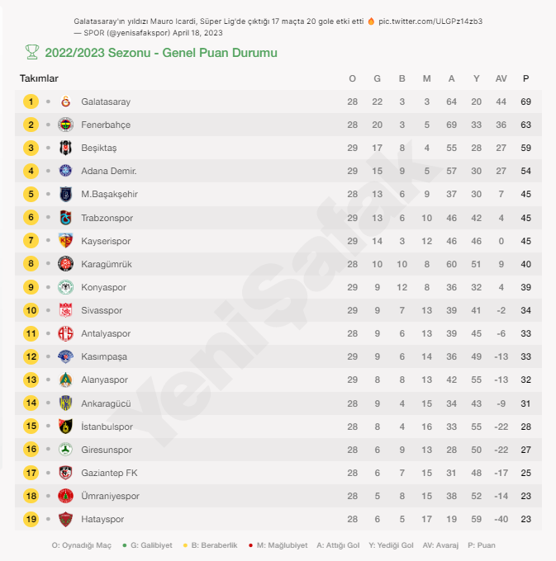Image resolution: width=556 pixels, height=561 pixels.
Task: Click the April 18, 2023 tweet date
Action: pyautogui.click(x=197, y=32)
